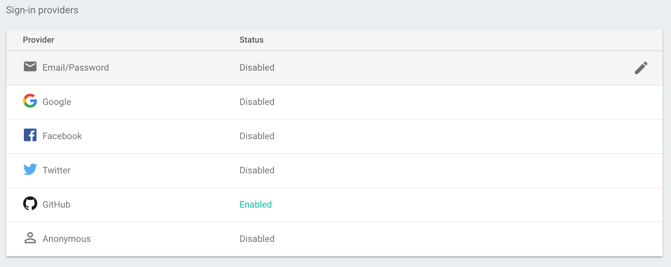Click the Google logo icon
This screenshot has height=267, width=671.
click(x=30, y=101)
